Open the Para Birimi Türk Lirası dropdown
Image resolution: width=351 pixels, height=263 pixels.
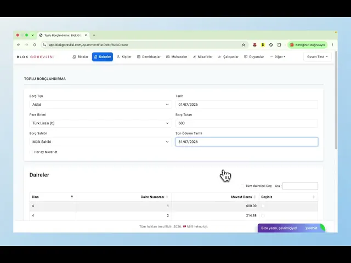100,123
